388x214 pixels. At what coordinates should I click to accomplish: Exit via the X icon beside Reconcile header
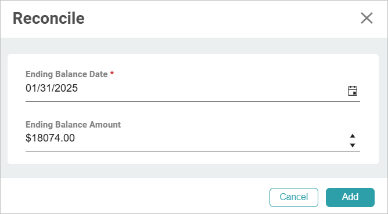(x=367, y=19)
